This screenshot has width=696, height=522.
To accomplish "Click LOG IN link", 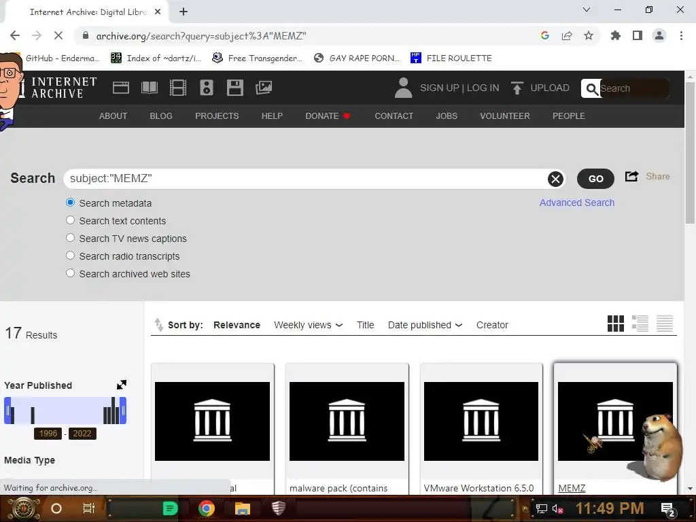I will coord(483,88).
